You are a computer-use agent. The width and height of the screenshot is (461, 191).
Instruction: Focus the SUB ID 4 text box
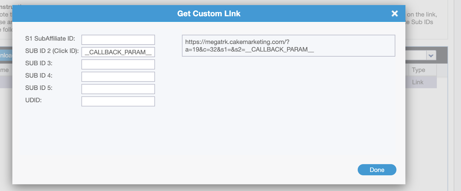pos(118,77)
